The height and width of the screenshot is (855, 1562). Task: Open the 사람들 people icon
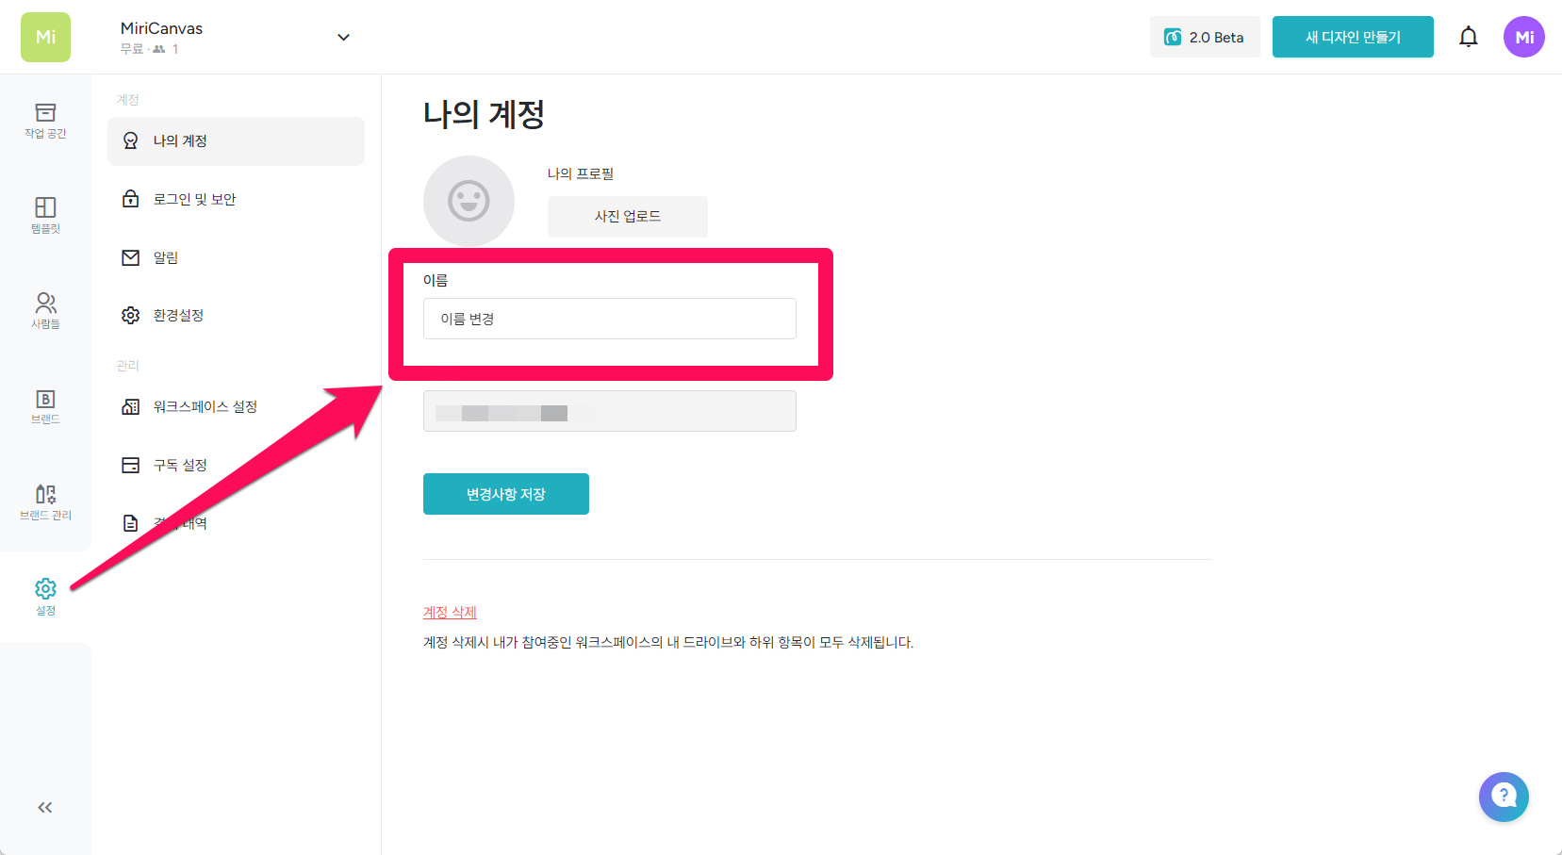click(45, 310)
